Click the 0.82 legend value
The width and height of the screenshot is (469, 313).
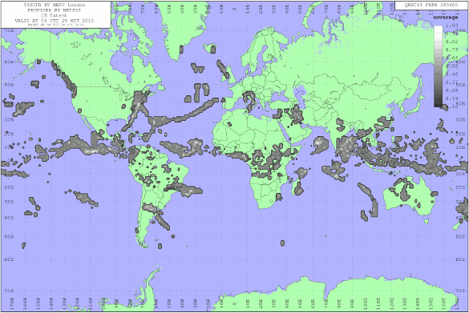pyautogui.click(x=451, y=42)
